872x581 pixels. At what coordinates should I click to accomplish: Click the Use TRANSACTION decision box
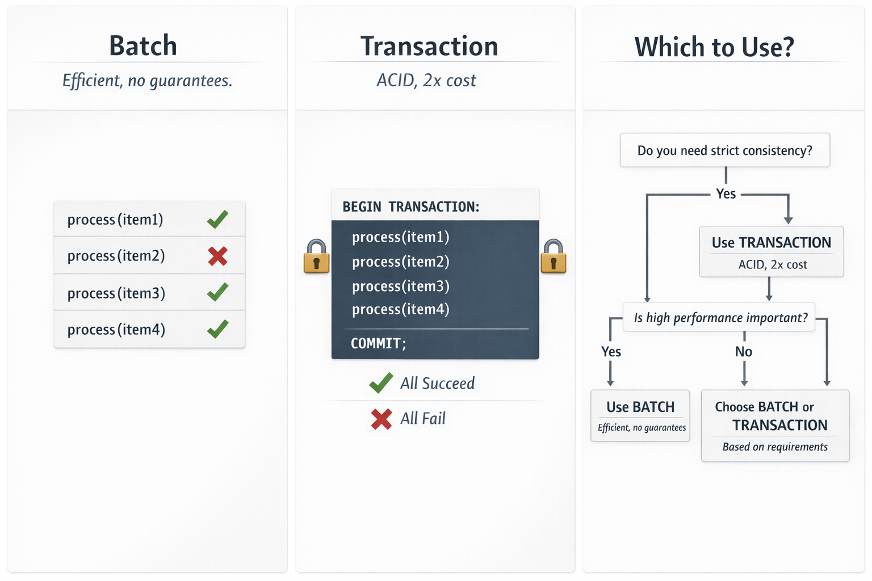pos(771,252)
